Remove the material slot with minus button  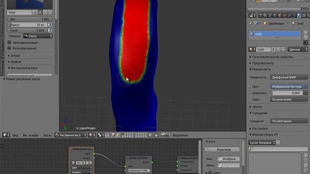tap(306, 37)
